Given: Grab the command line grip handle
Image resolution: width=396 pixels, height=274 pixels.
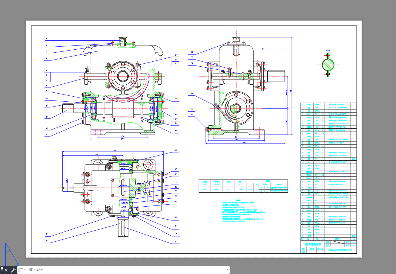Looking at the screenshot, I should 2,270.
